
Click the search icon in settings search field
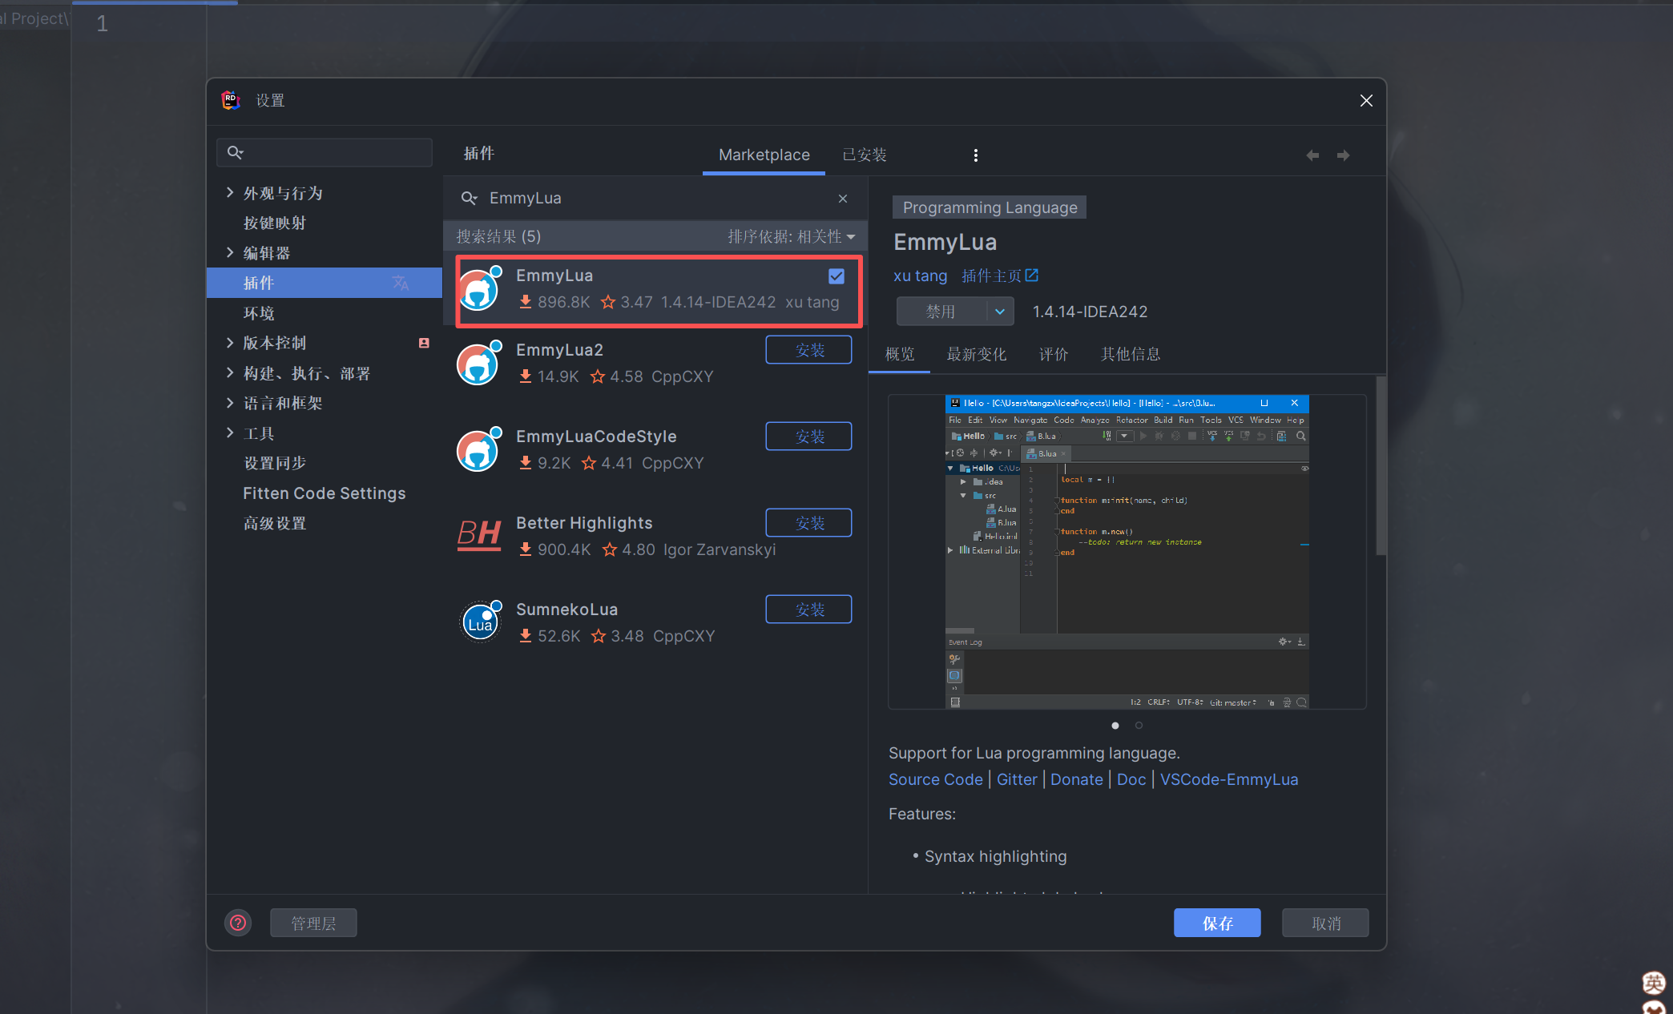[235, 152]
